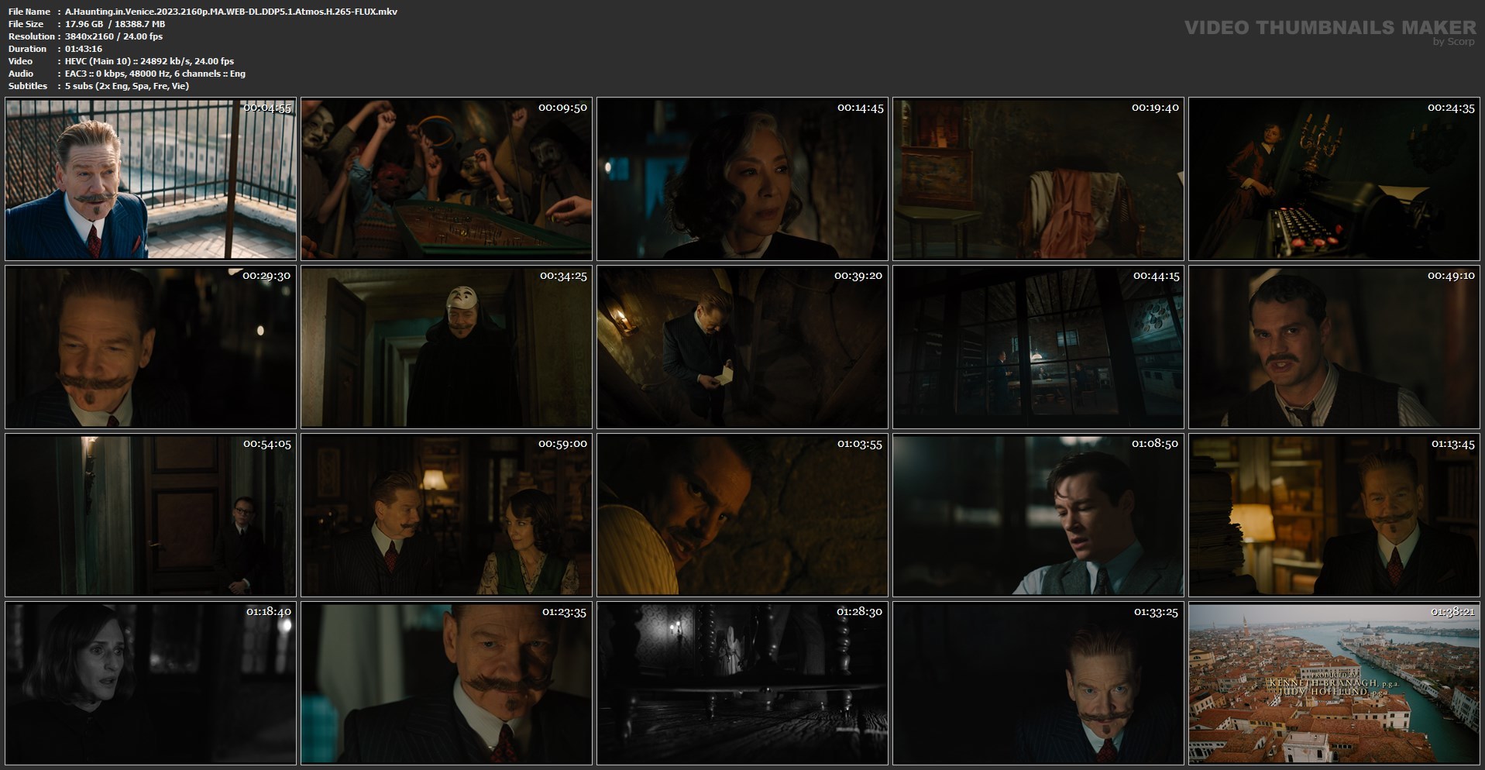
Task: Click the HEVC video codec info line
Action: pyautogui.click(x=150, y=61)
